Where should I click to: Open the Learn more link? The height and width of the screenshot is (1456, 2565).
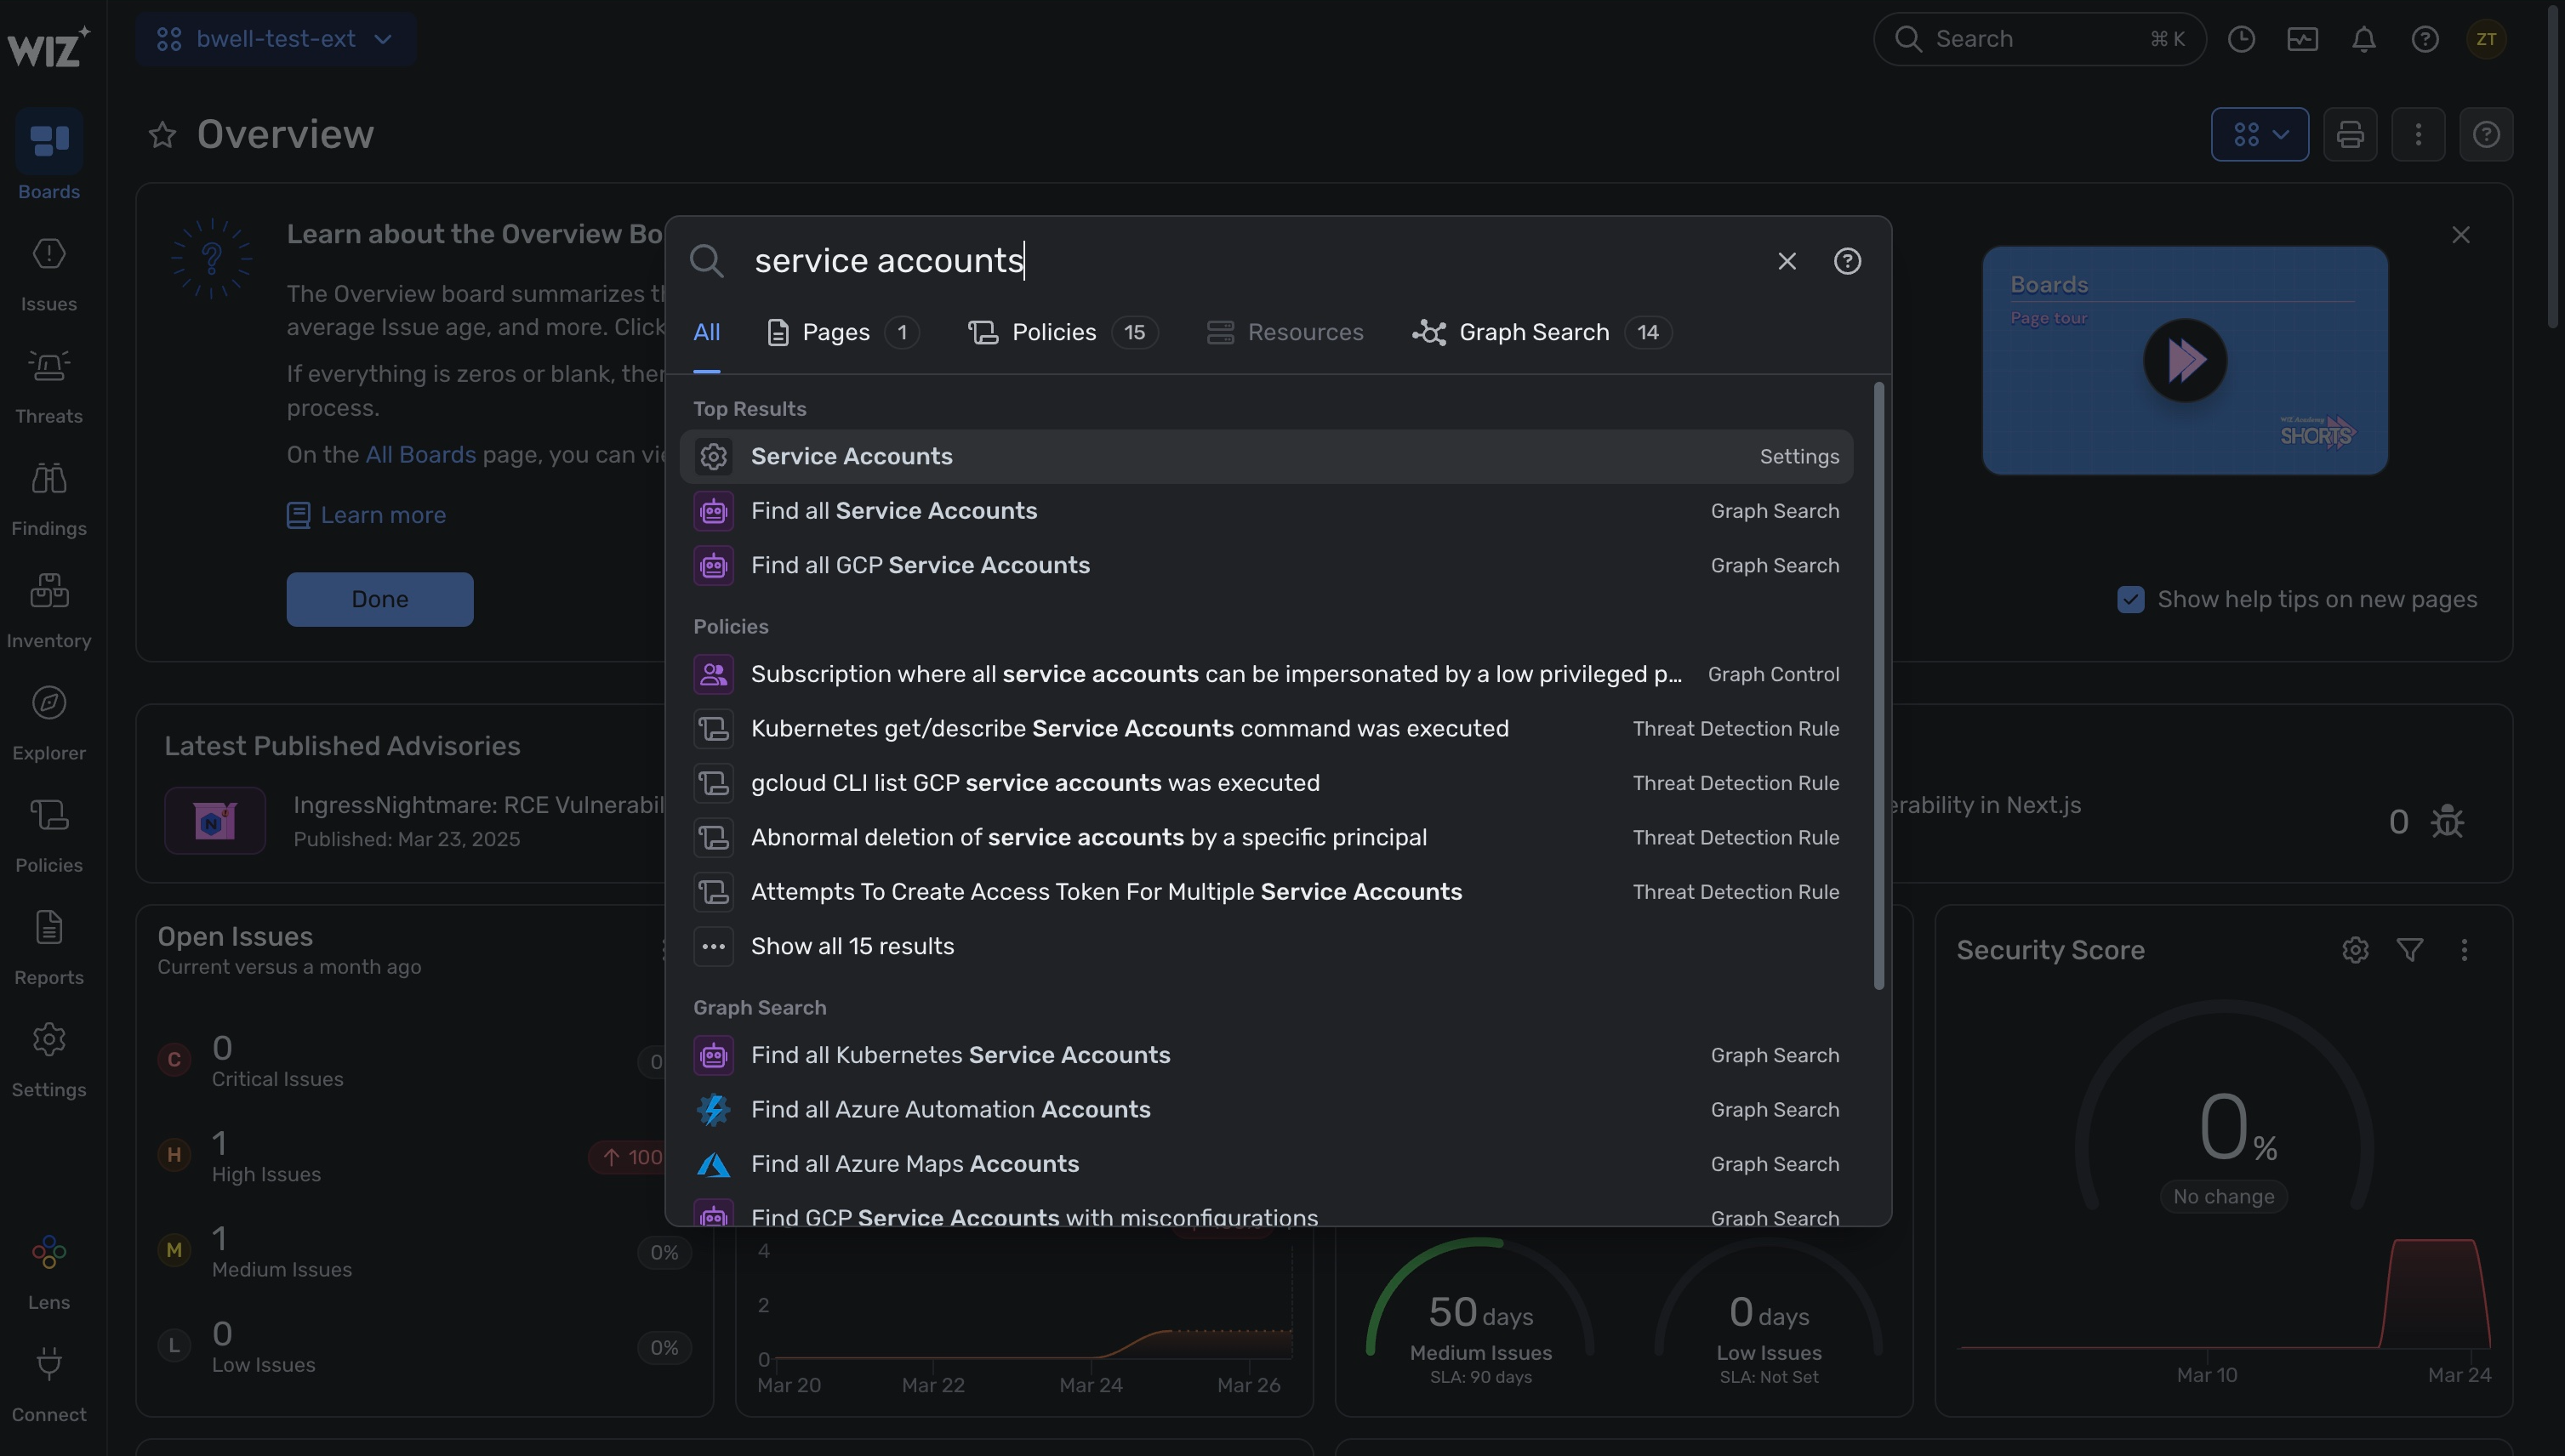coord(366,515)
